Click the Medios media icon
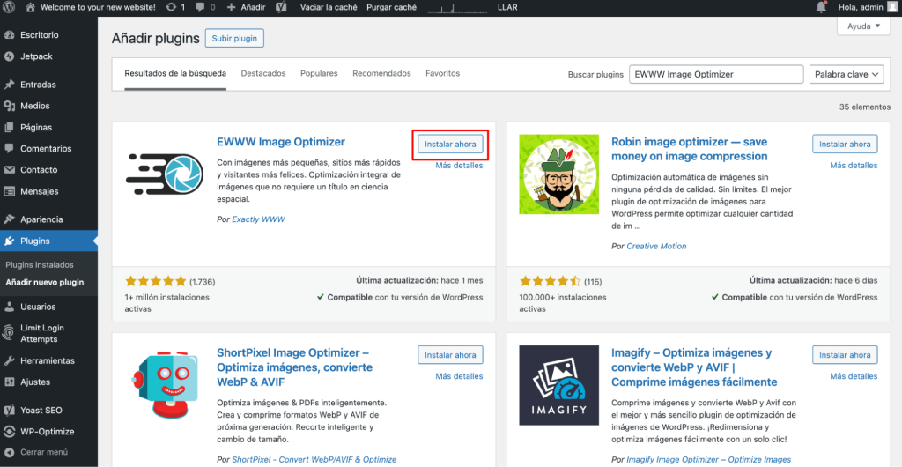The image size is (902, 467). (x=9, y=106)
